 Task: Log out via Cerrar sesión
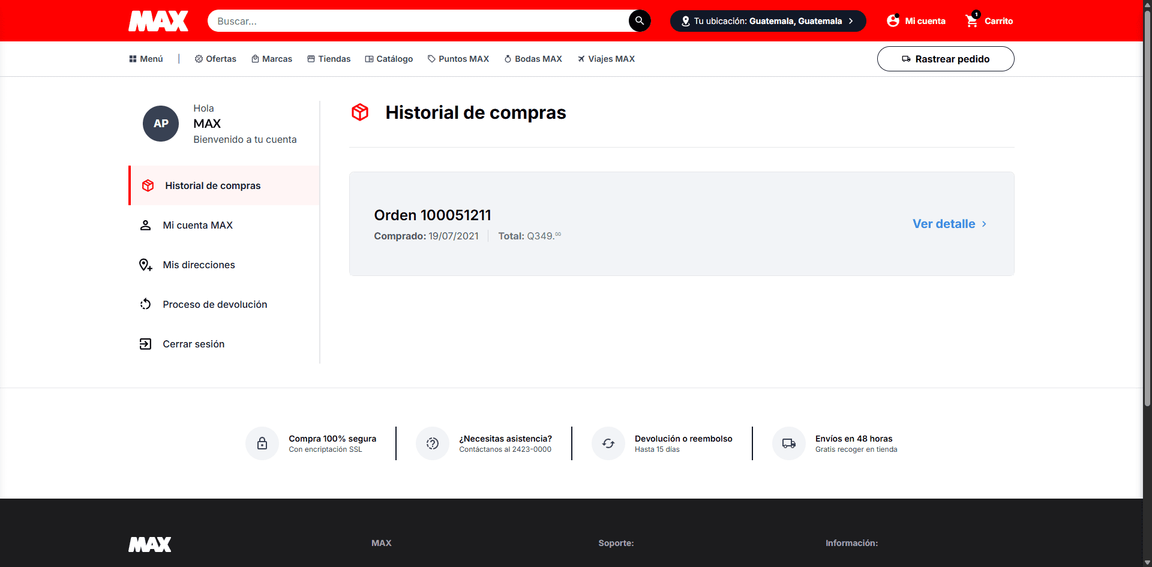(193, 344)
